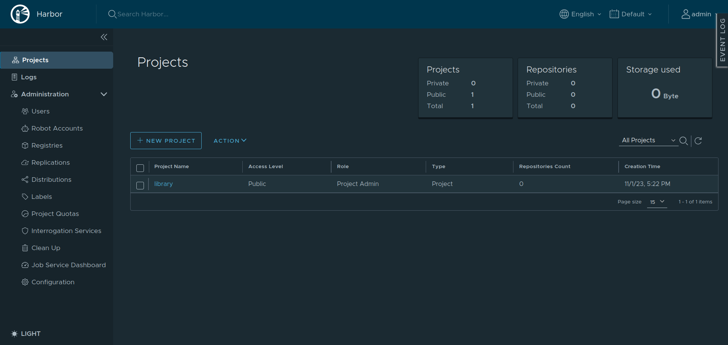Image resolution: width=728 pixels, height=345 pixels.
Task: Click the 'Storage used' card heading
Action: pos(653,69)
